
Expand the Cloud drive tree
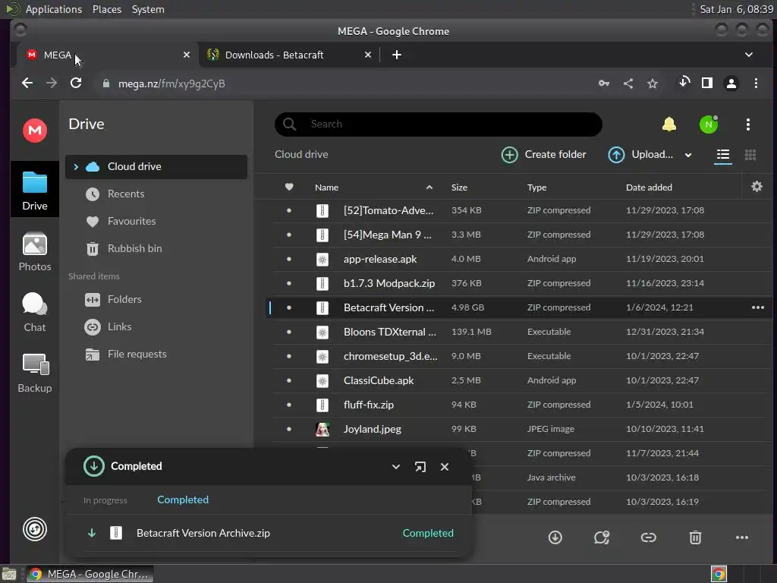[x=76, y=166]
